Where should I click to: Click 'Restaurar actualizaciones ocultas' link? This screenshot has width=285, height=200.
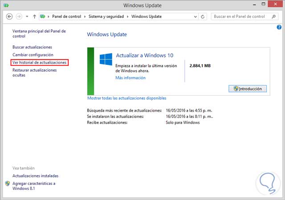coord(35,72)
